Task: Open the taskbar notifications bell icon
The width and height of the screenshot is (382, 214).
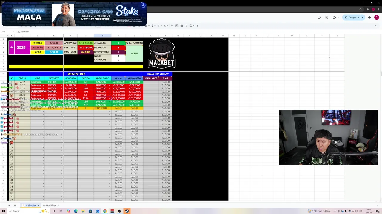Action: (x=378, y=211)
